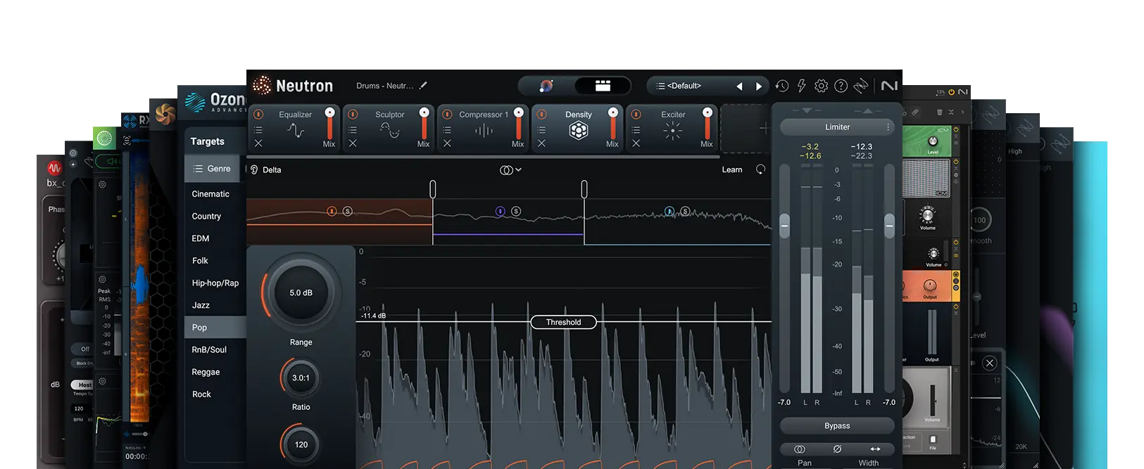Go to next preset arrow

point(759,86)
